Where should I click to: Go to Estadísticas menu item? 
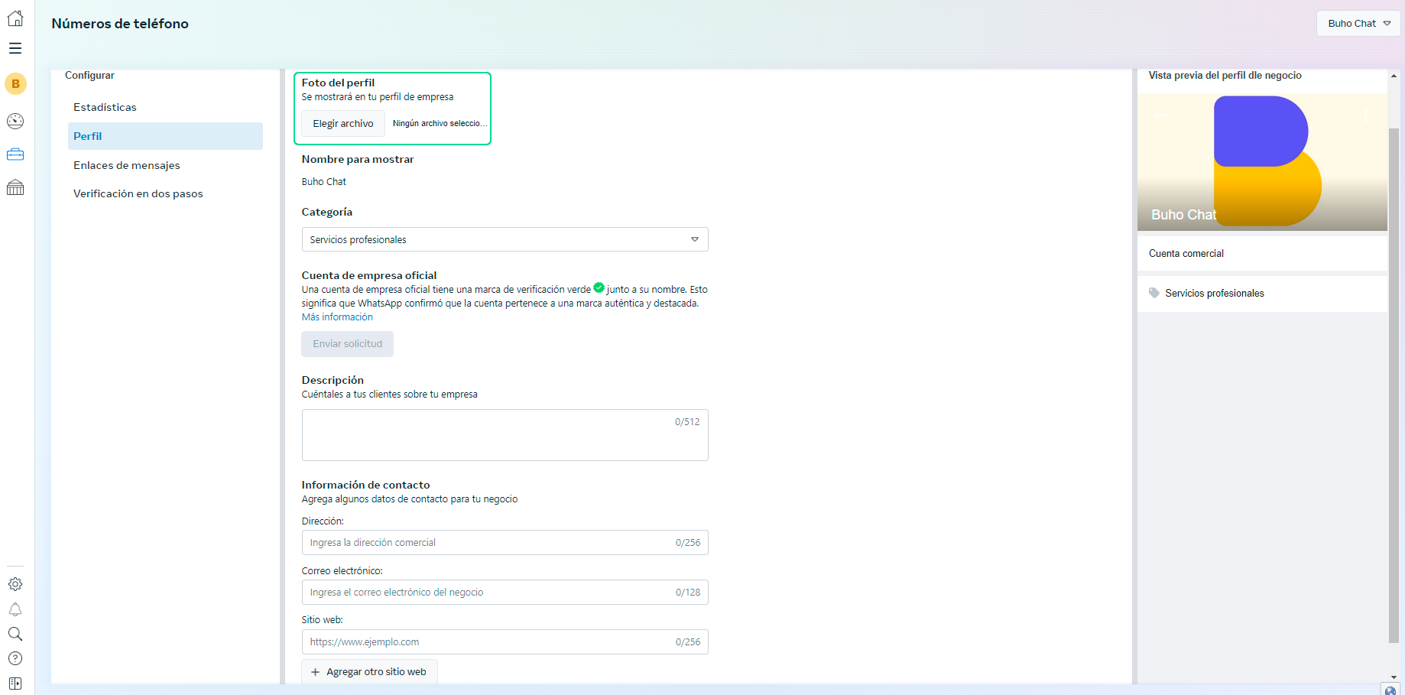[x=105, y=107]
